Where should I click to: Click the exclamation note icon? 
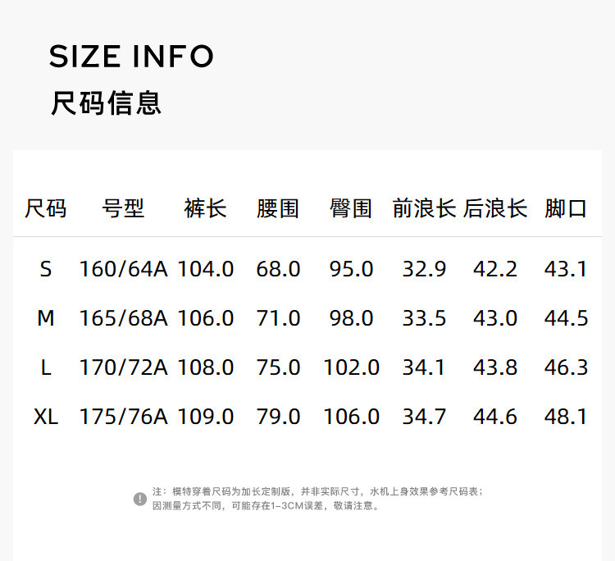click(x=140, y=499)
